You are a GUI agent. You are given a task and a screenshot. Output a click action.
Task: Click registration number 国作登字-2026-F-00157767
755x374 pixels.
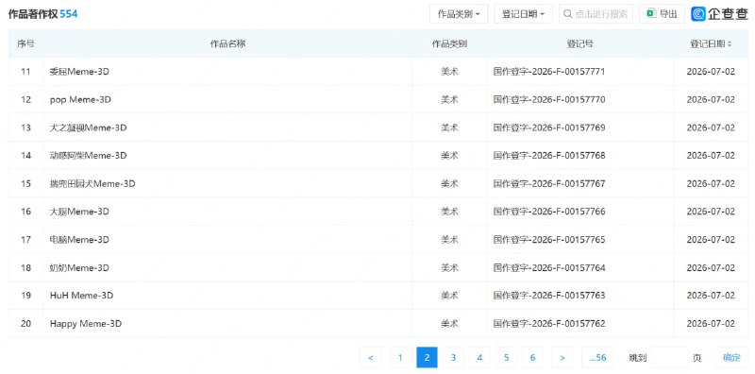pos(549,183)
